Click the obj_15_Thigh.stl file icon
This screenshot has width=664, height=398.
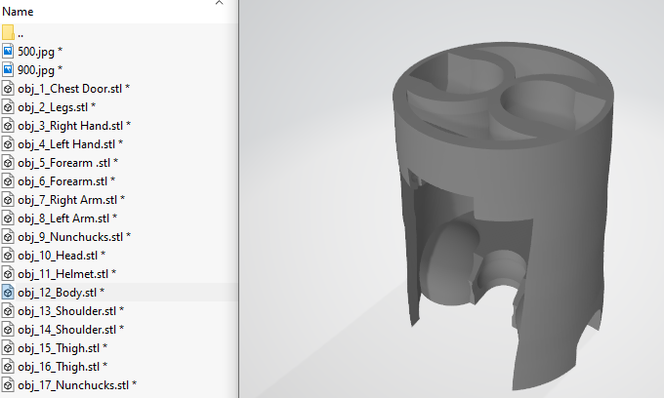[x=8, y=348]
